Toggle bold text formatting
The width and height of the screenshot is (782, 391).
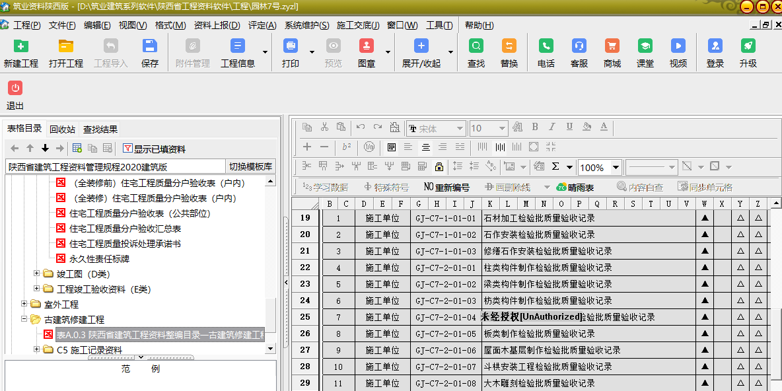pyautogui.click(x=535, y=127)
